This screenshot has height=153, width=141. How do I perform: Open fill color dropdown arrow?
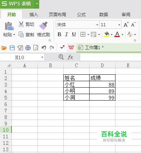click(112, 34)
